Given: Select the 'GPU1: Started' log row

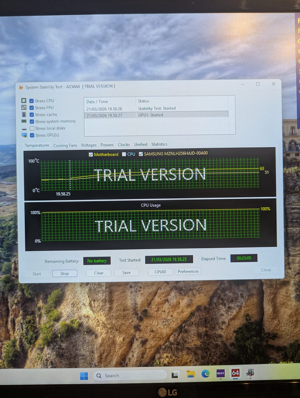Looking at the screenshot, I should 156,115.
